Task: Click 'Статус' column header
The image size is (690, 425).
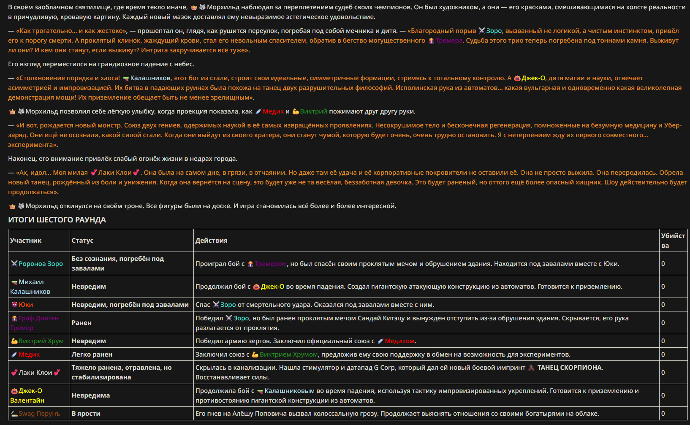Action: click(82, 241)
